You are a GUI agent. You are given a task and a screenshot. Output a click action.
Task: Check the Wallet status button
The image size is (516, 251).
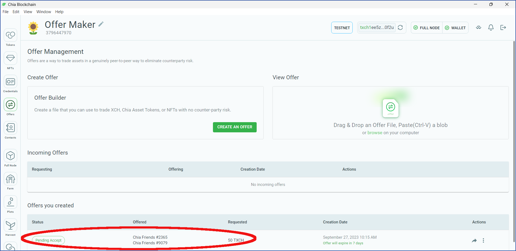[x=455, y=28]
